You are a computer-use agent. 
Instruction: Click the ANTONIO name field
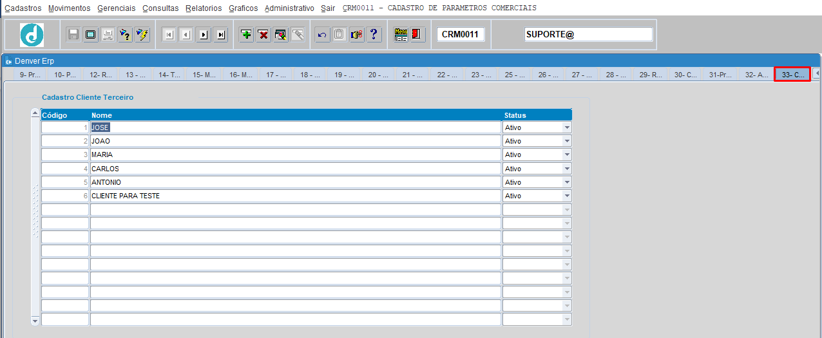point(295,182)
